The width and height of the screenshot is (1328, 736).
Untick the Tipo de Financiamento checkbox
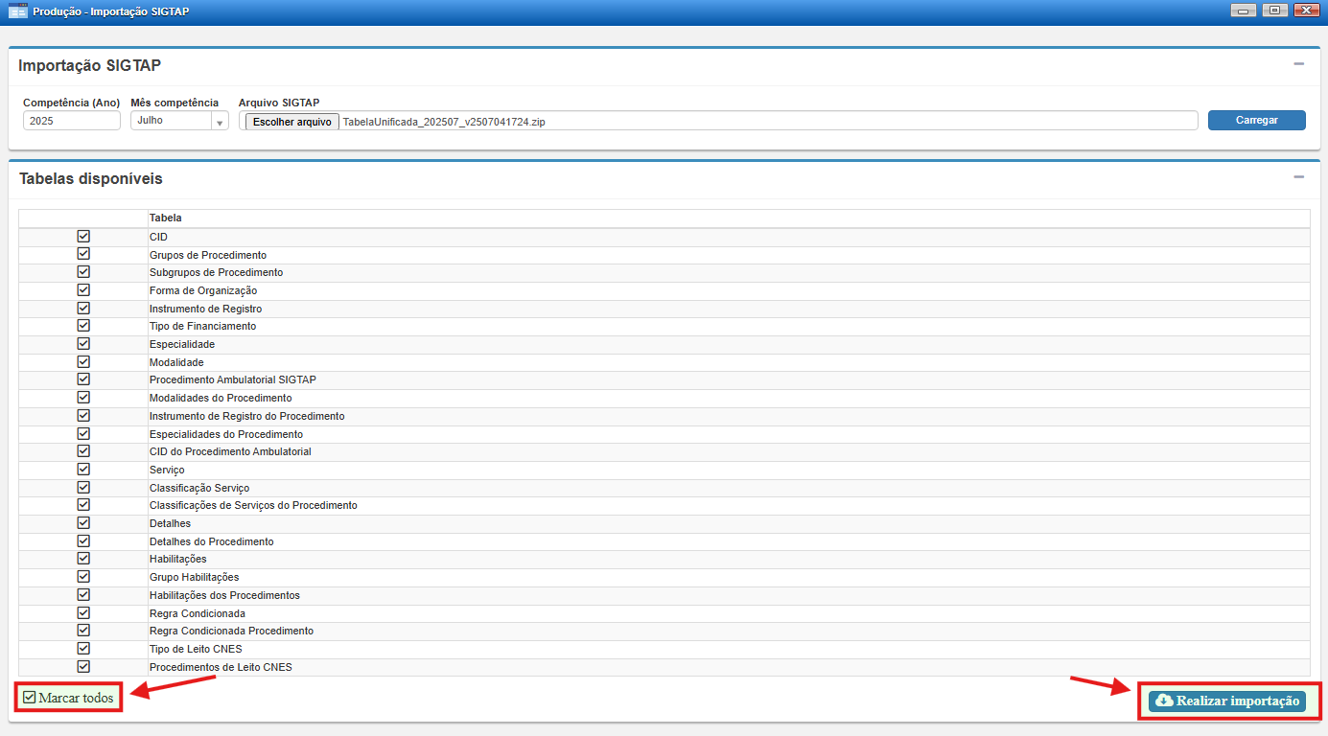(x=83, y=326)
